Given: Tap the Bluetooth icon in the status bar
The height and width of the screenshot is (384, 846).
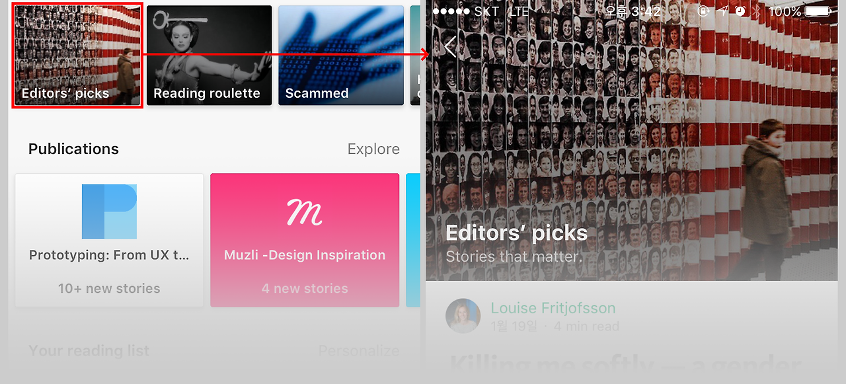Looking at the screenshot, I should tap(756, 11).
